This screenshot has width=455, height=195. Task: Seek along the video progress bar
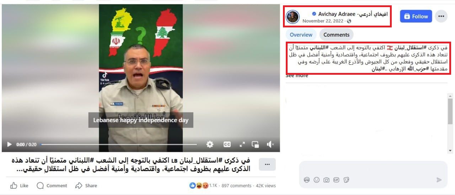[x=119, y=144]
